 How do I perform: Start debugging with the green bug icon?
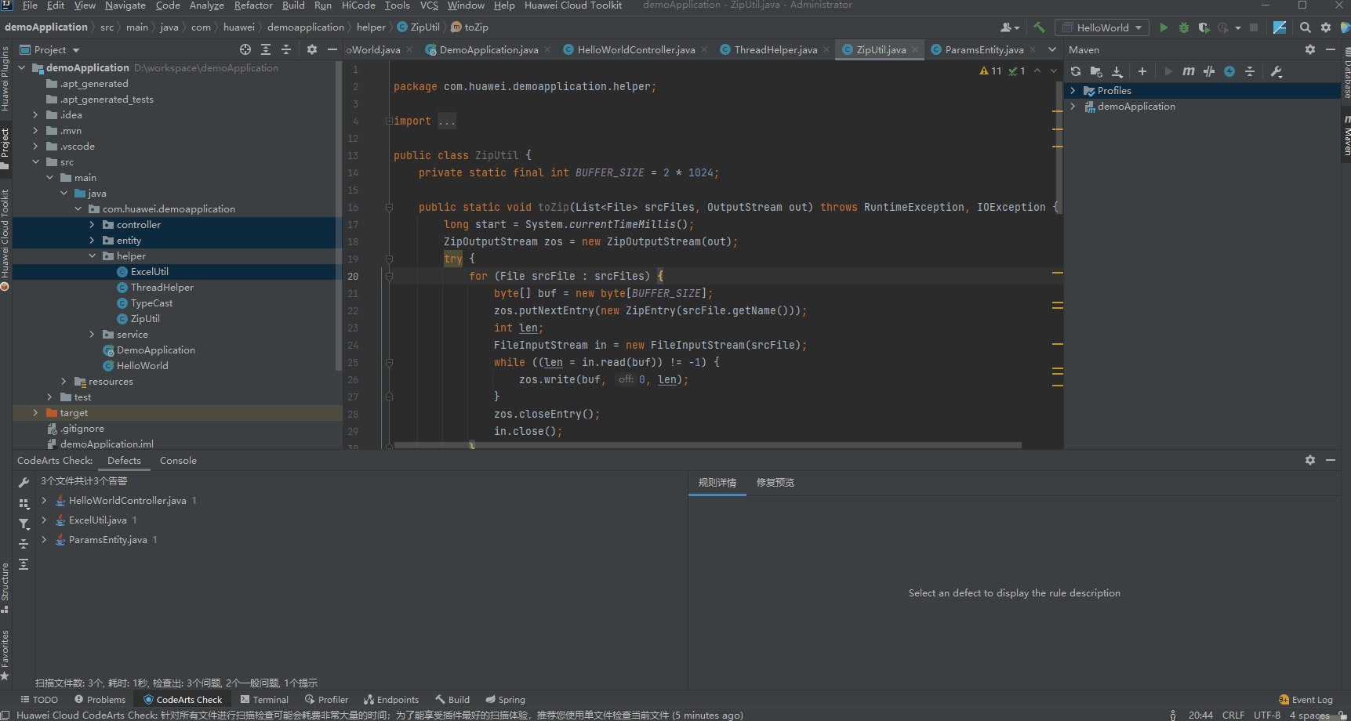1184,27
